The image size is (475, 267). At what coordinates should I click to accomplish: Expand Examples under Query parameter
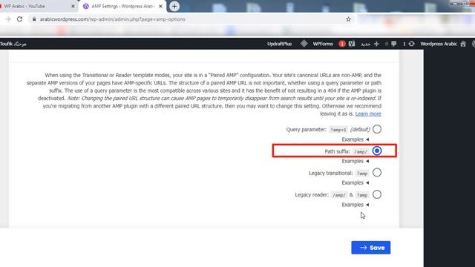355,139
